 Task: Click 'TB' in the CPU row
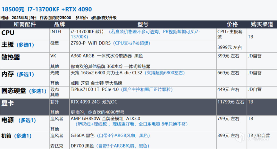[250, 37]
